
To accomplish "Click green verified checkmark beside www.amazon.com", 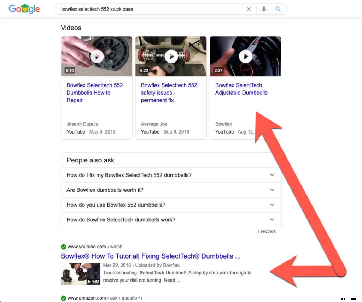I will 64,298.
